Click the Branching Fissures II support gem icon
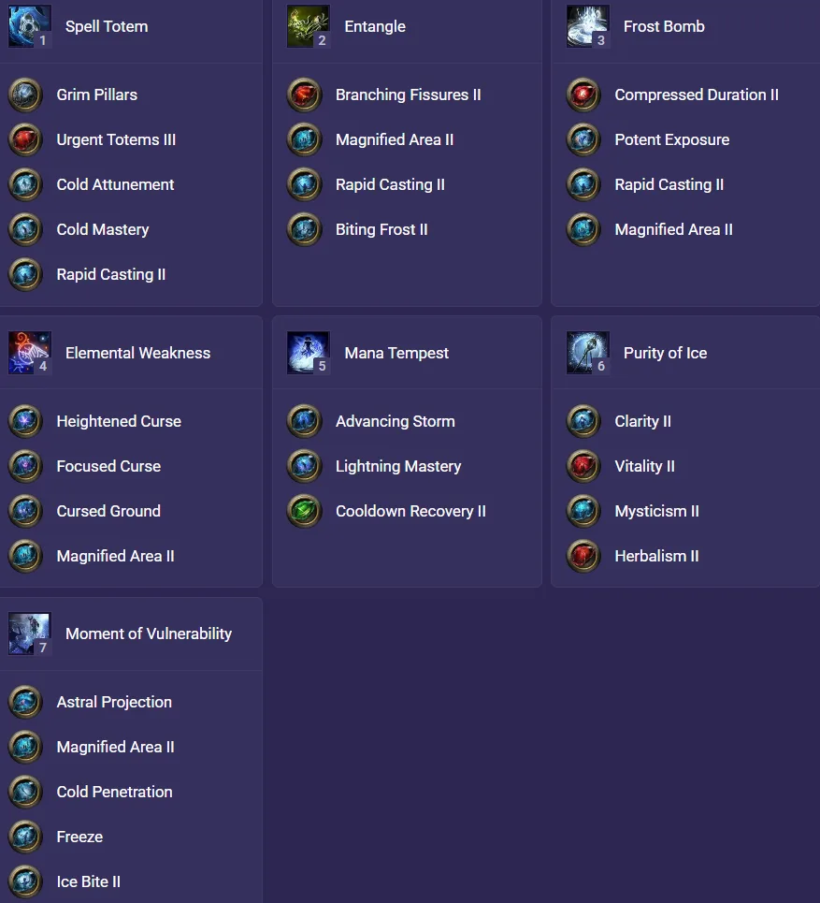Viewport: 820px width, 903px height. tap(305, 95)
